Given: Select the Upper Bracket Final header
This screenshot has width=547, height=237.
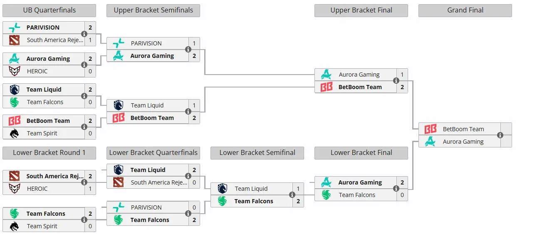Looking at the screenshot, I should pyautogui.click(x=361, y=10).
